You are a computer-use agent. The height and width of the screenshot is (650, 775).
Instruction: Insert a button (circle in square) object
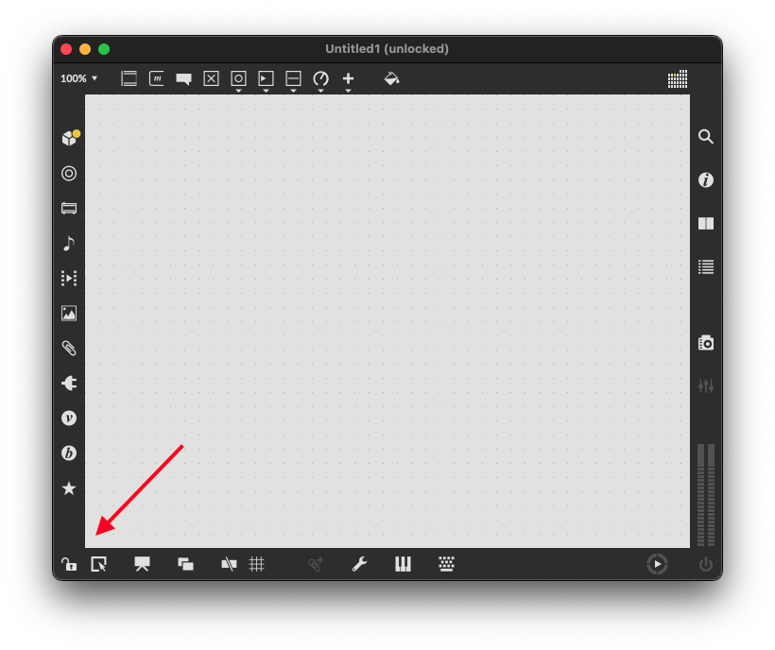tap(238, 78)
